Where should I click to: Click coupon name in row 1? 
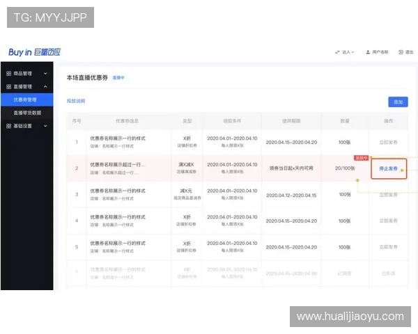[118, 138]
